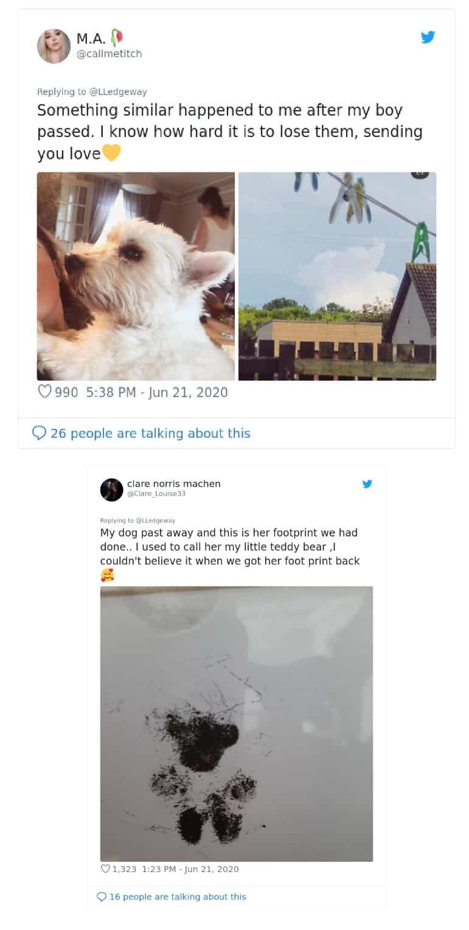
Task: Click the speech bubble icon beside 16 people
Action: click(x=102, y=897)
